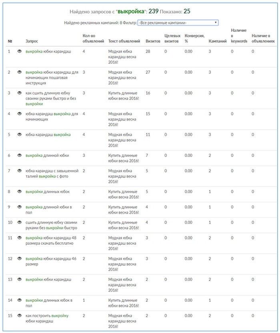The height and width of the screenshot is (333, 280).
Task: Toggle eye icon for row 6
Action: click(x=20, y=155)
